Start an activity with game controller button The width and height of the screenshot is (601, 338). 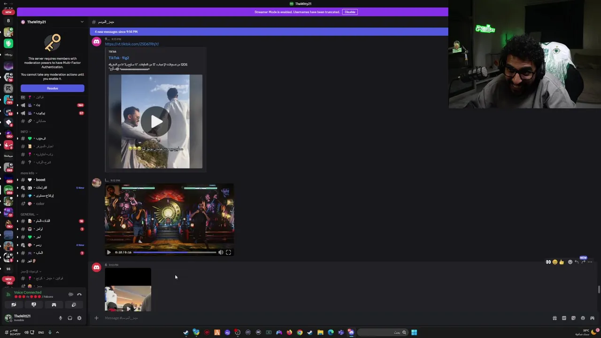pyautogui.click(x=54, y=305)
